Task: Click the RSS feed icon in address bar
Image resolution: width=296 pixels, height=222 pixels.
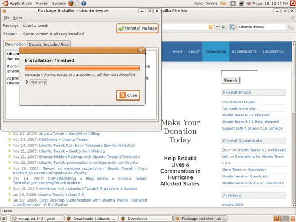Action: (x=211, y=27)
